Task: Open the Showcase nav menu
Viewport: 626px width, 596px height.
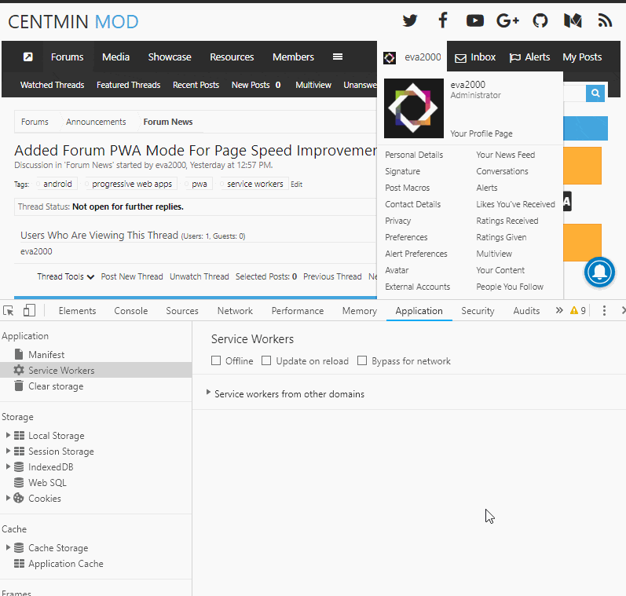Action: pos(170,57)
